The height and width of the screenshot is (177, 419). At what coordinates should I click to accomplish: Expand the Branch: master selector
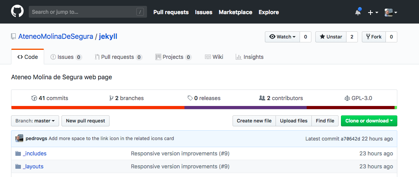tap(35, 121)
